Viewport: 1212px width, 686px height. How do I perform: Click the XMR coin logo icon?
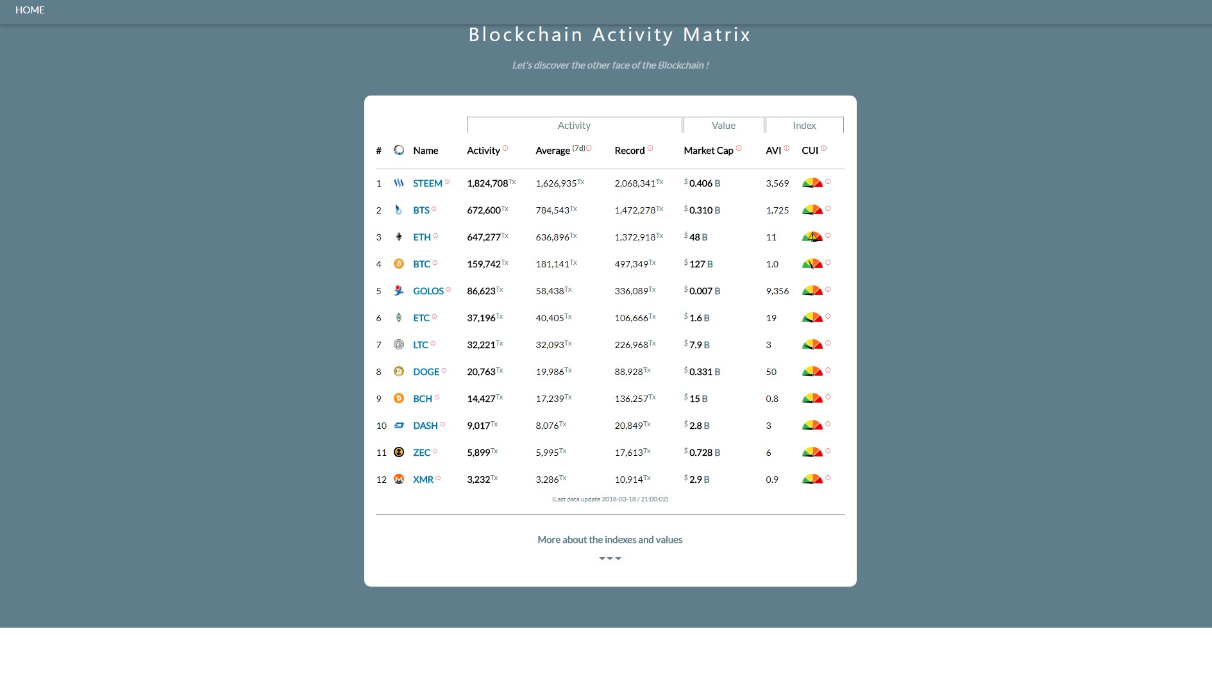(x=399, y=479)
